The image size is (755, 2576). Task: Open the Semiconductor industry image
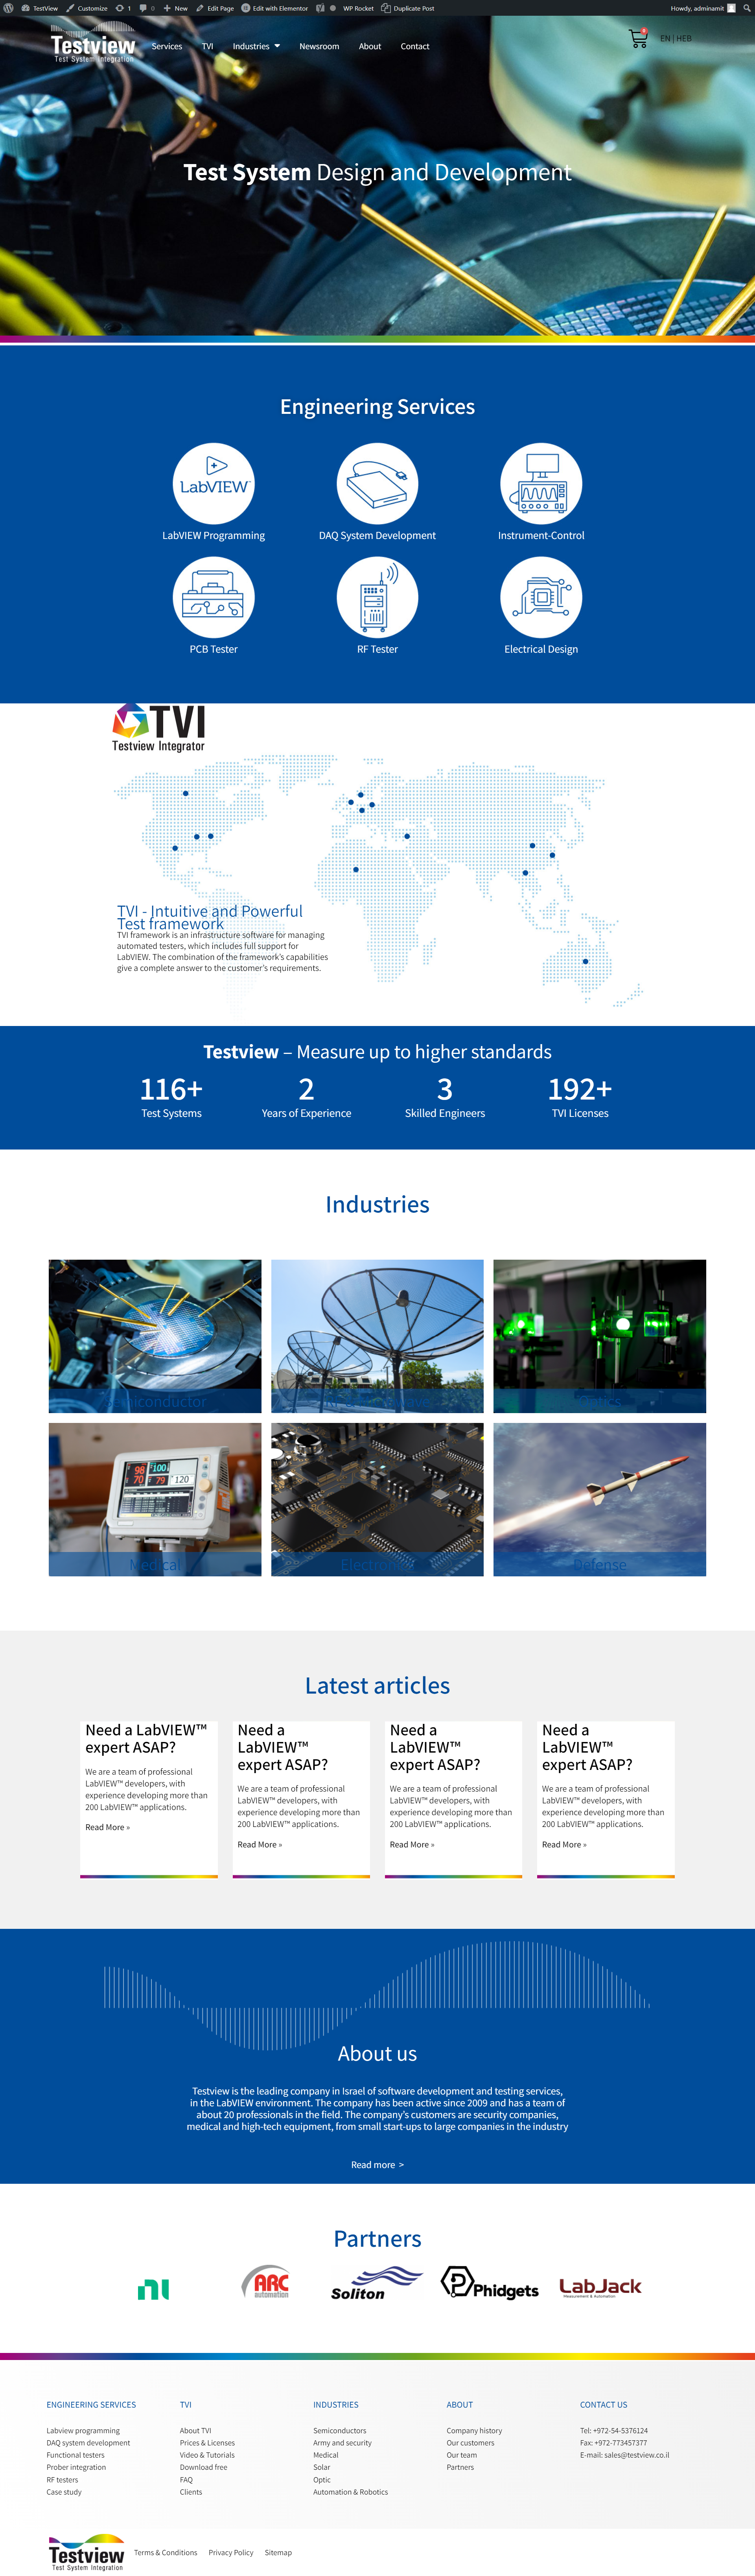[155, 1336]
